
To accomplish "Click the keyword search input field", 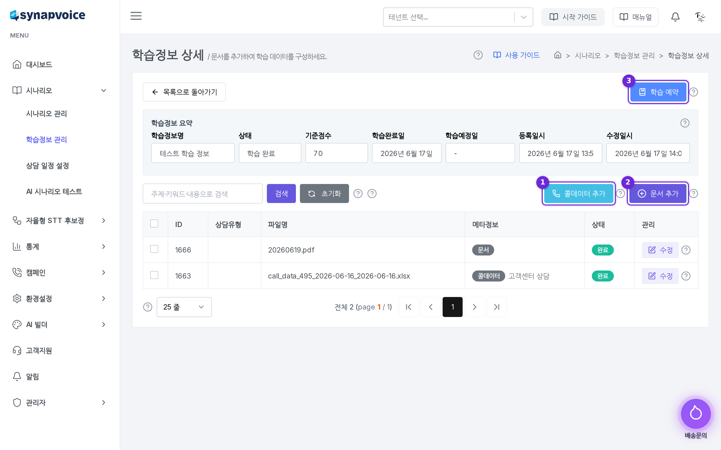I will [x=203, y=193].
